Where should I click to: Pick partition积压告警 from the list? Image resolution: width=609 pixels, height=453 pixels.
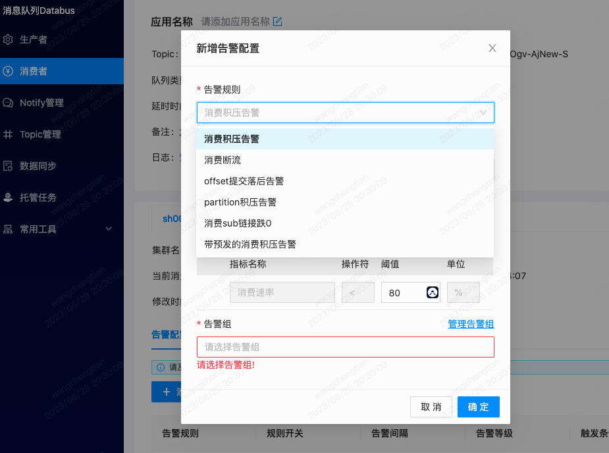[345, 202]
